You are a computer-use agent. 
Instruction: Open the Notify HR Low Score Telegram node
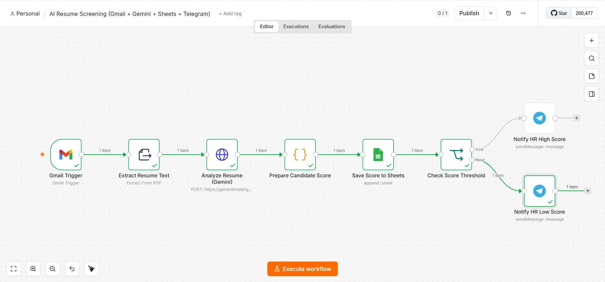coord(540,191)
